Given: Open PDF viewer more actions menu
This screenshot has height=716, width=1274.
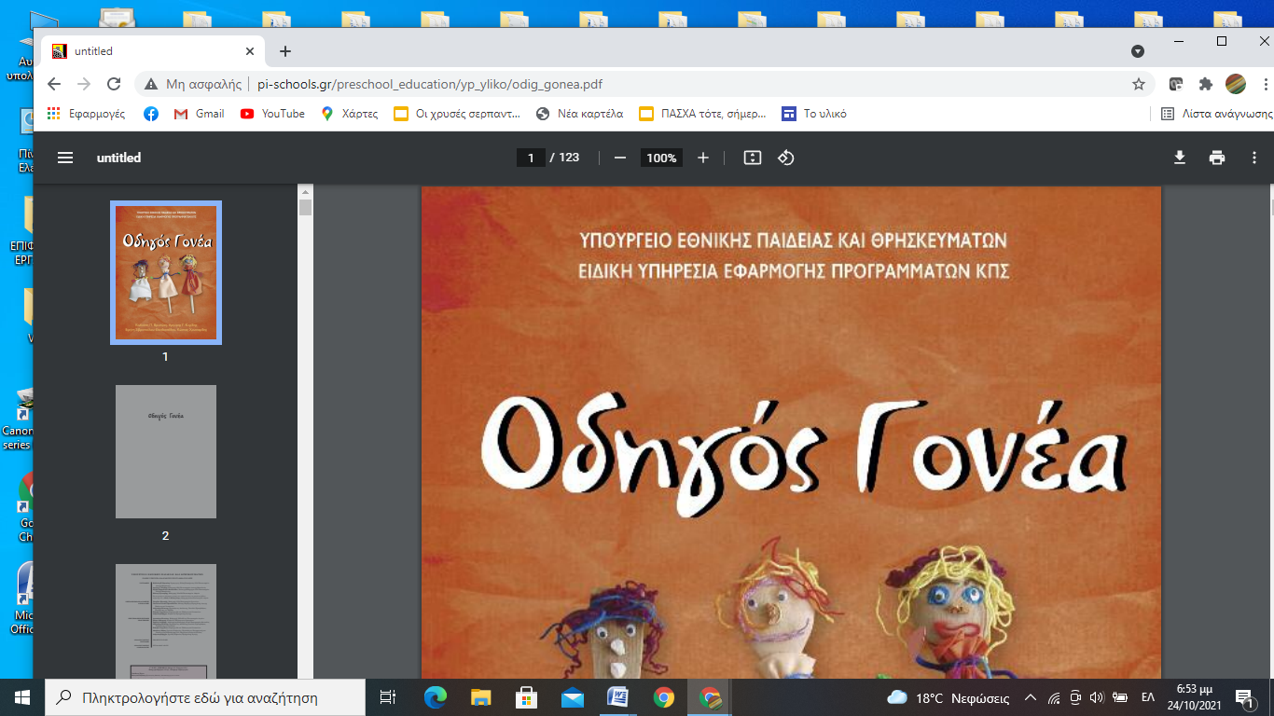Looking at the screenshot, I should point(1254,158).
